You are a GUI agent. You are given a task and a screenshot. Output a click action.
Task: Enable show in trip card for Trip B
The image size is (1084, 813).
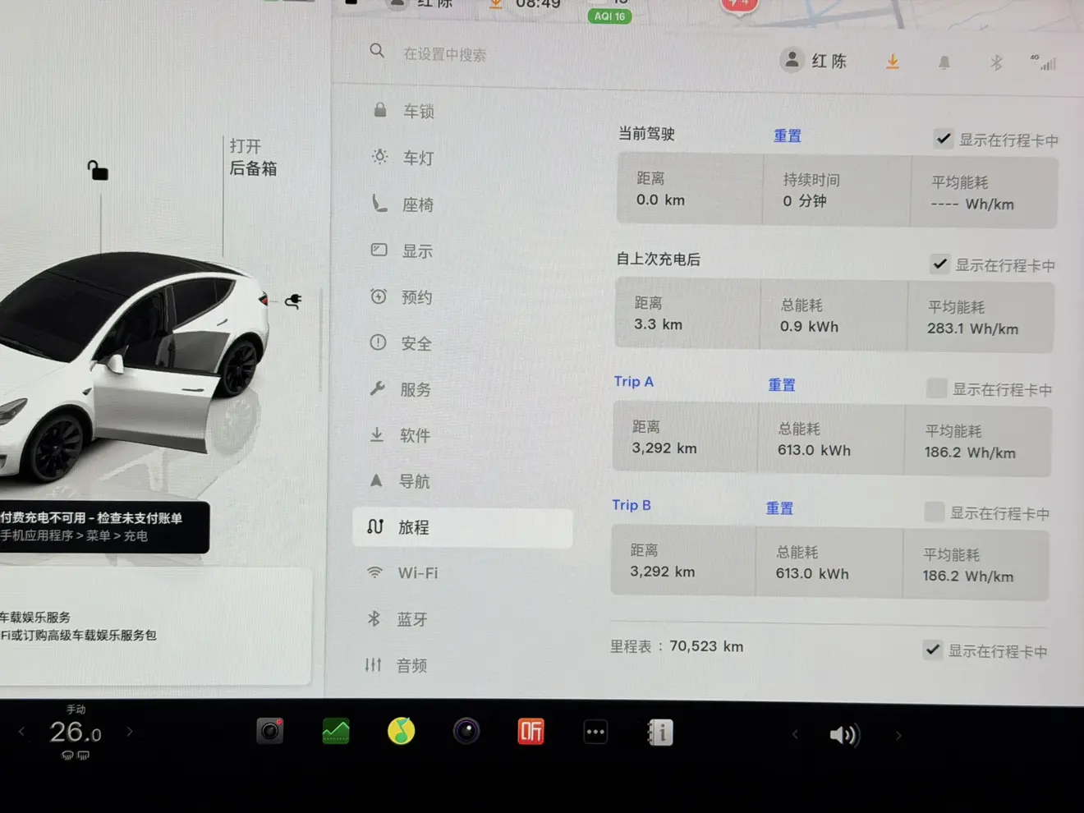[934, 512]
